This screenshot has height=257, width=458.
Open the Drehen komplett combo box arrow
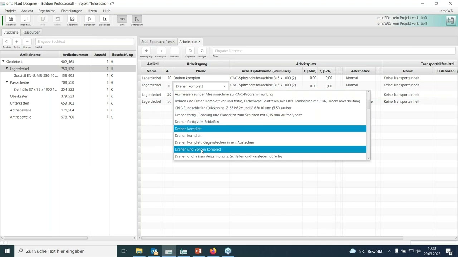tap(225, 86)
